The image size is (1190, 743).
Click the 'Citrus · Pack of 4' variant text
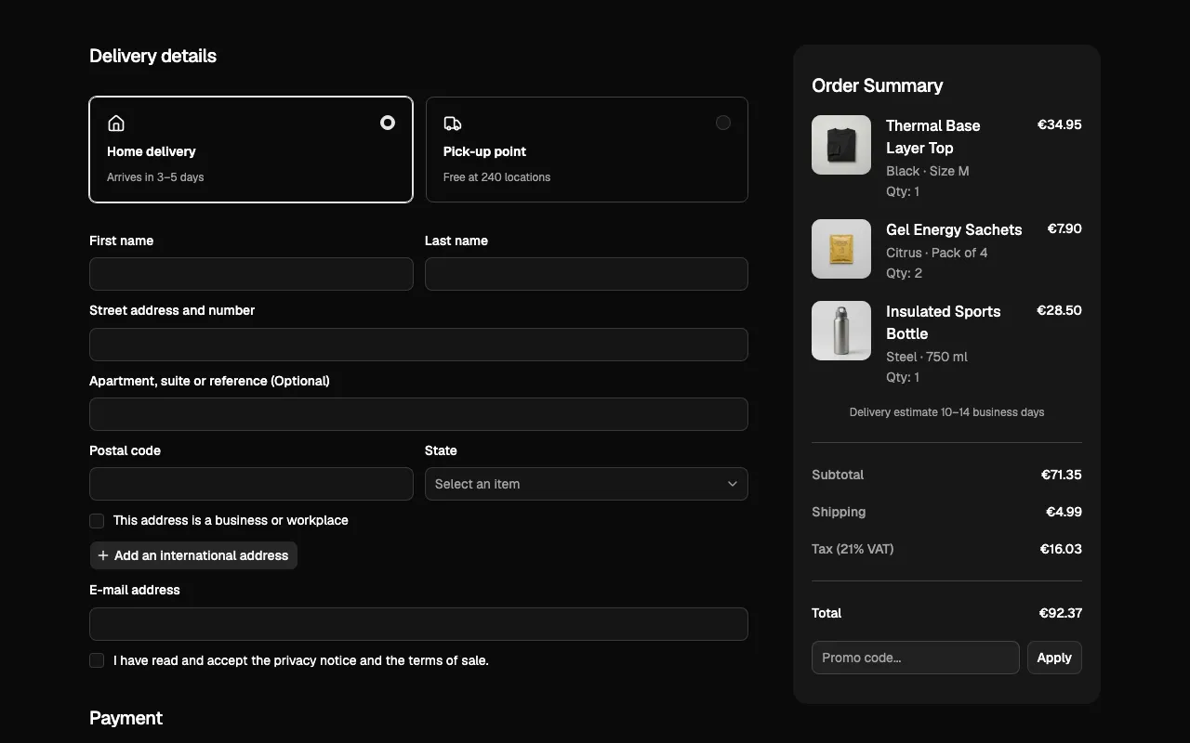click(x=937, y=253)
